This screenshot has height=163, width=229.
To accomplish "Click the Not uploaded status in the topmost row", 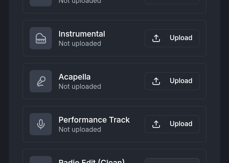I will point(80,2).
